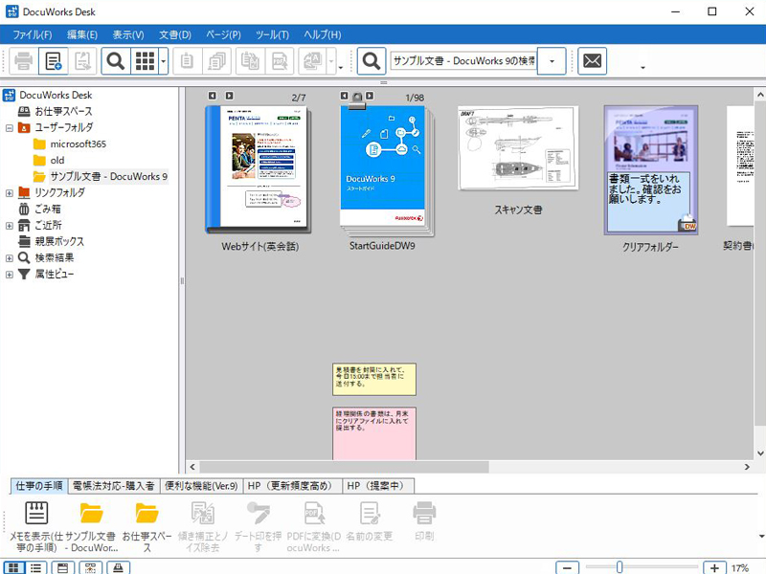The width and height of the screenshot is (766, 574).
Task: Click the PDFに変換 icon in bottom panel
Action: point(314,513)
